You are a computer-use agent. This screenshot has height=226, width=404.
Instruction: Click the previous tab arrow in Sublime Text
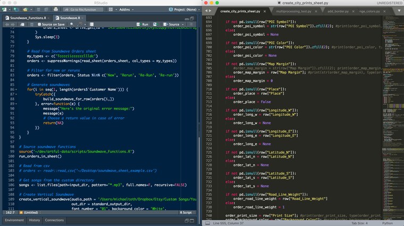point(206,11)
